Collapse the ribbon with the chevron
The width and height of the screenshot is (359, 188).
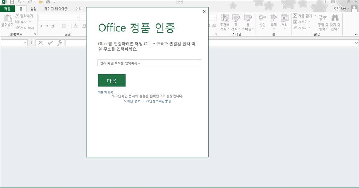click(x=356, y=34)
